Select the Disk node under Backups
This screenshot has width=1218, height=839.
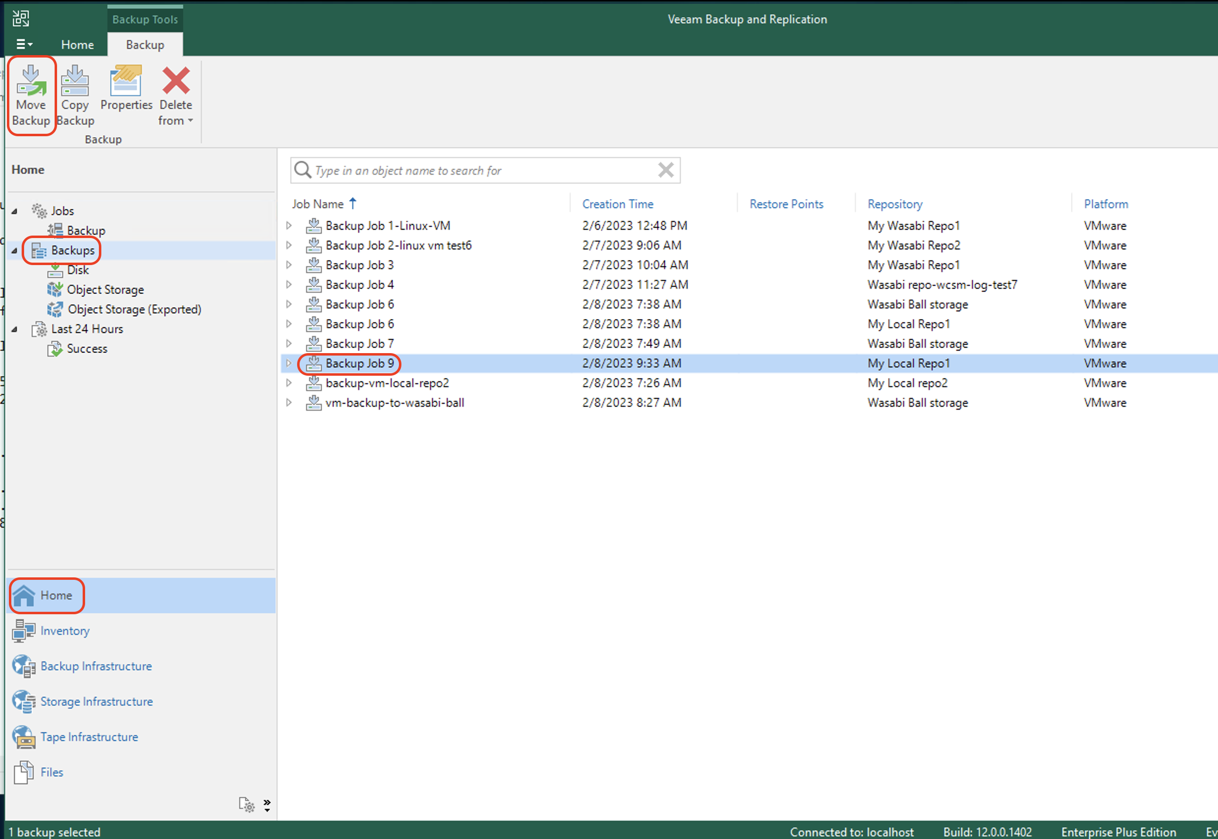78,270
